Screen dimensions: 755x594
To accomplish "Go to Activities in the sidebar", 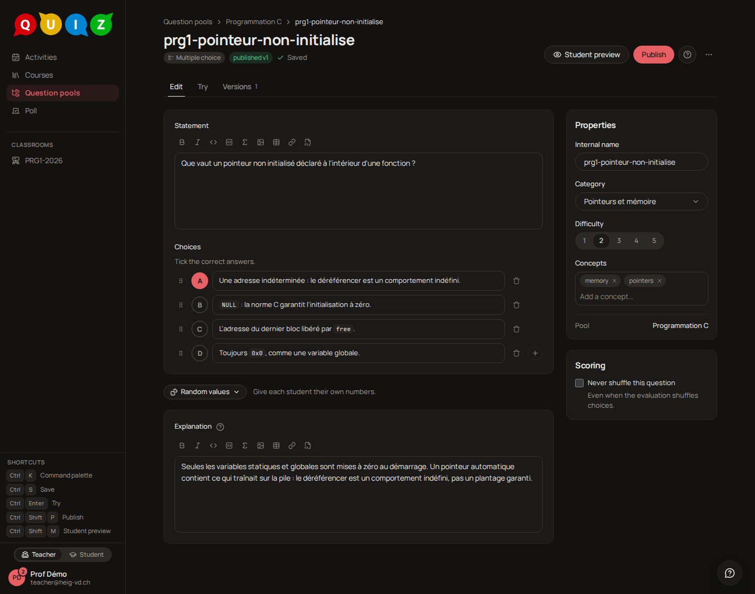I will pos(63,57).
